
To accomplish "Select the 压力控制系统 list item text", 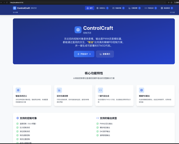I will tap(25, 128).
